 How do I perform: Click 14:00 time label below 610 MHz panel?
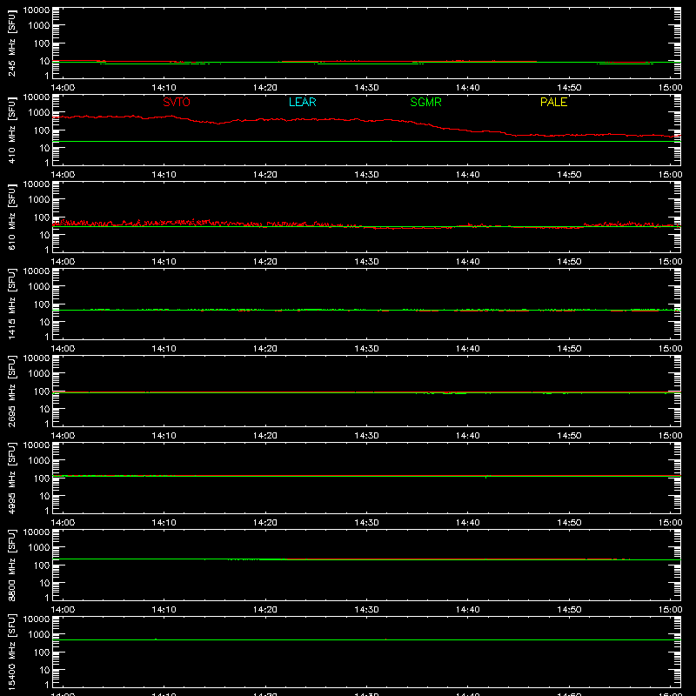[63, 262]
